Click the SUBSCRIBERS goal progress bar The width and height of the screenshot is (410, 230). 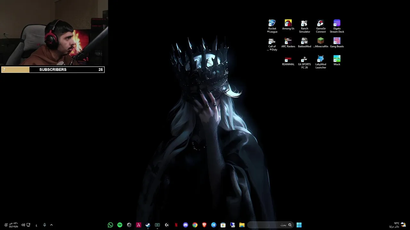[x=53, y=69]
